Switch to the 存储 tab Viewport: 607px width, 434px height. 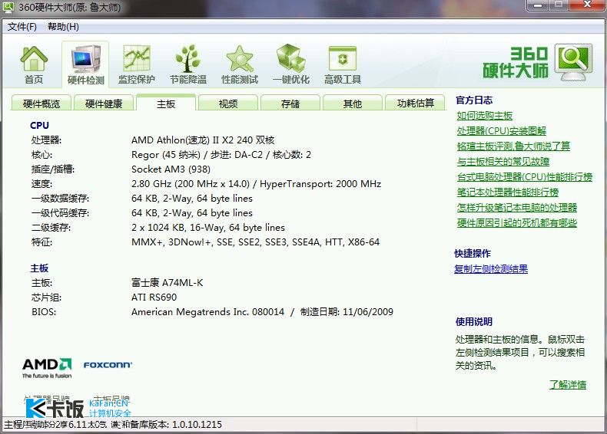coord(290,104)
